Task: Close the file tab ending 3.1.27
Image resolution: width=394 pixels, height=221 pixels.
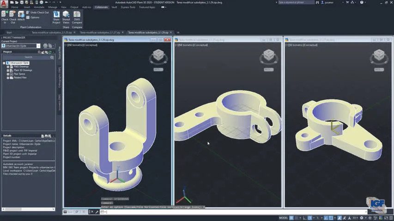Action: [x=122, y=33]
